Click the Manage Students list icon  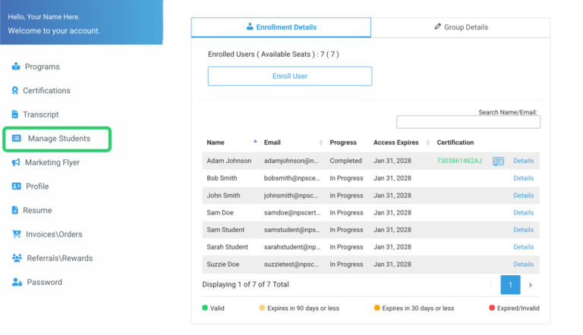click(17, 138)
